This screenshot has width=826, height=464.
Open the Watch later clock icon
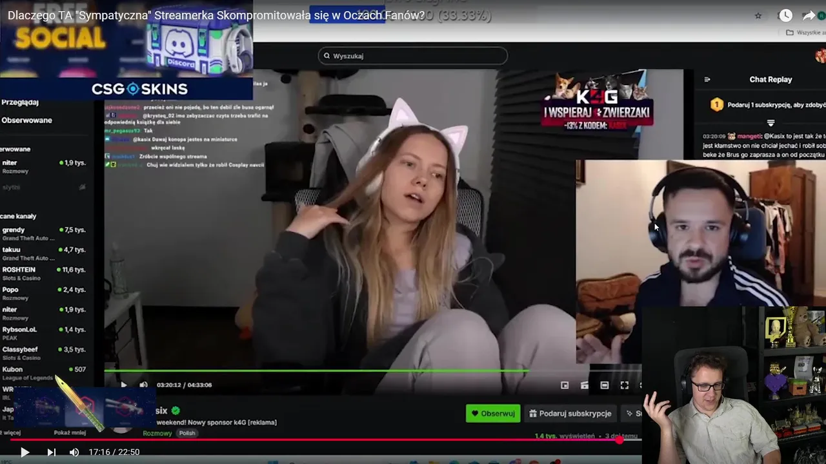click(785, 15)
